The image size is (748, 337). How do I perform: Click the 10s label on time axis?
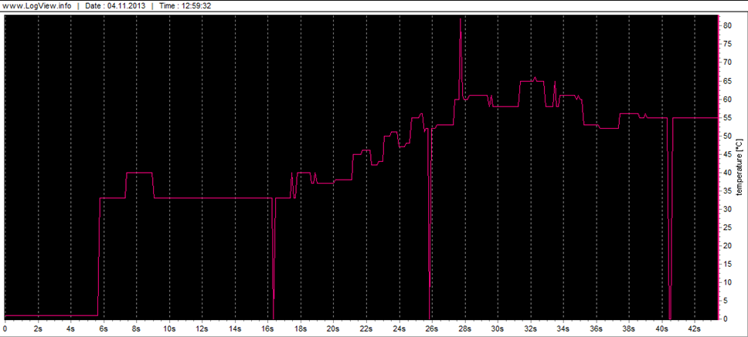click(169, 329)
